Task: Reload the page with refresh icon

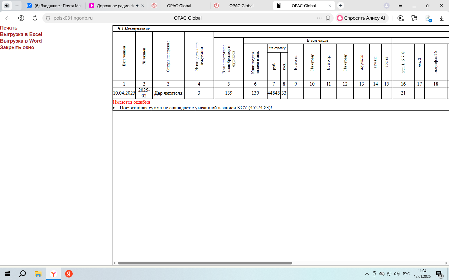Action: pos(35,18)
